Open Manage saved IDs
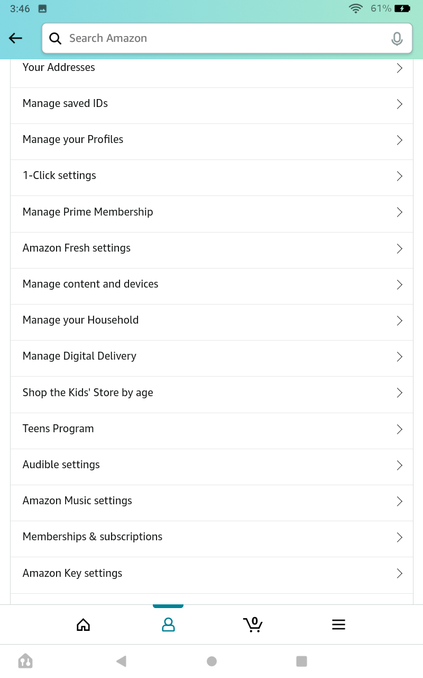 tap(65, 104)
